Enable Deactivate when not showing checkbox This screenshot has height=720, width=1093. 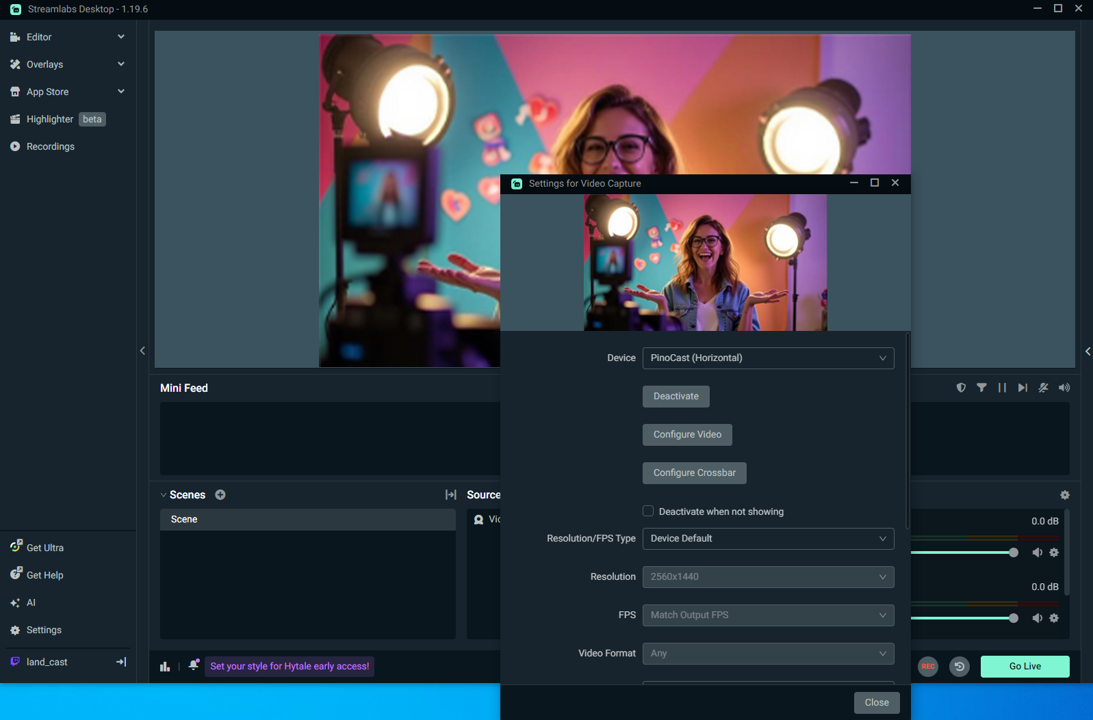(x=648, y=511)
